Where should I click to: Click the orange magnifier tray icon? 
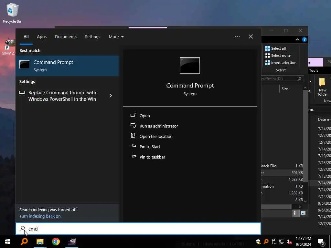[x=266, y=242]
